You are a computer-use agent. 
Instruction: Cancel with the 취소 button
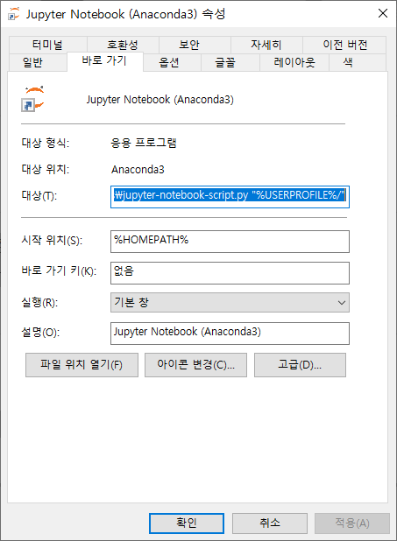pos(270,523)
